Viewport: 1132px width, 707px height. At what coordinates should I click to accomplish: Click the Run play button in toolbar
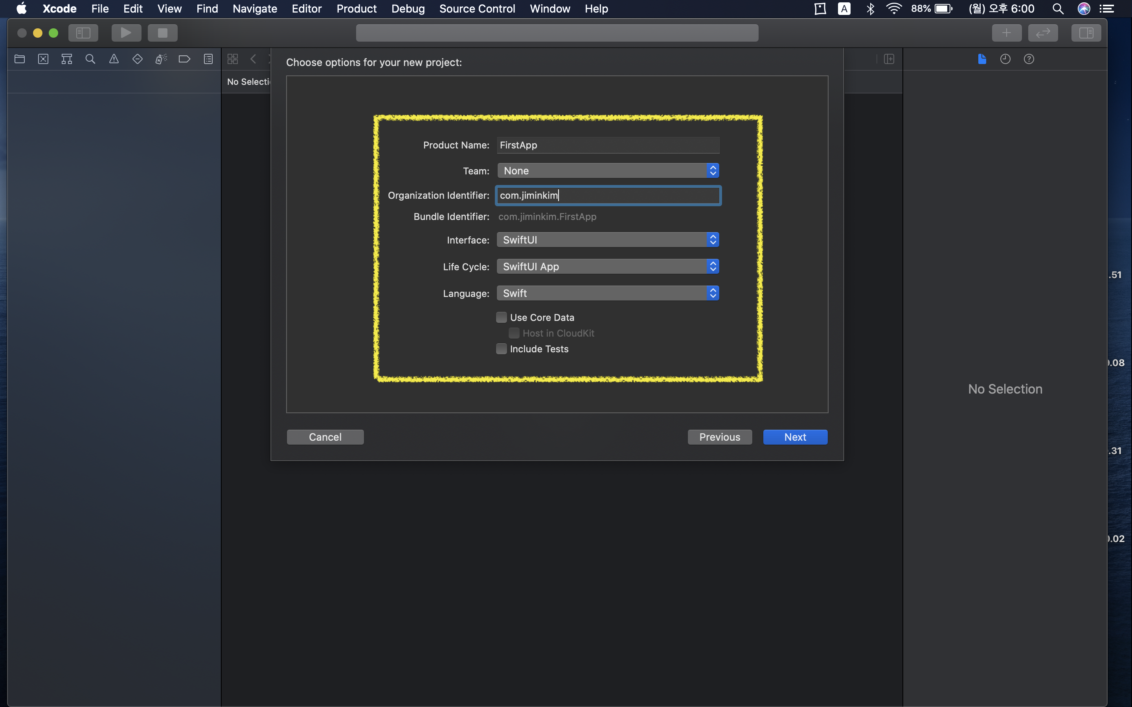126,33
